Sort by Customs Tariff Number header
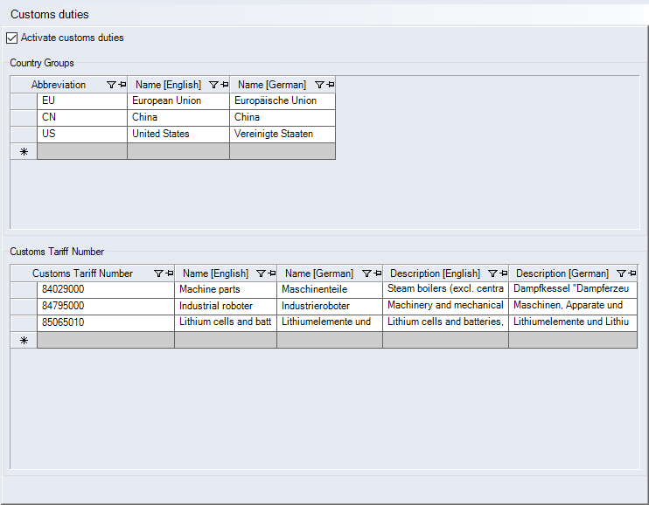Viewport: 649px width, 505px height. pyautogui.click(x=82, y=273)
